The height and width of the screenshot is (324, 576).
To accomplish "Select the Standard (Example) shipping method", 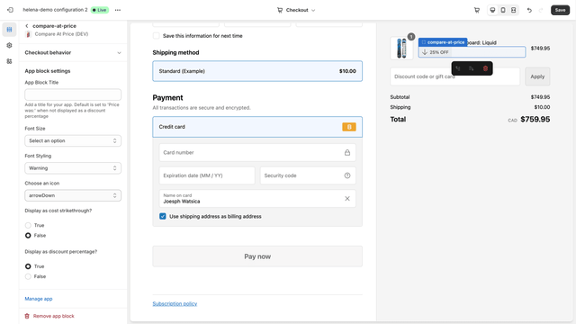I will tap(257, 71).
